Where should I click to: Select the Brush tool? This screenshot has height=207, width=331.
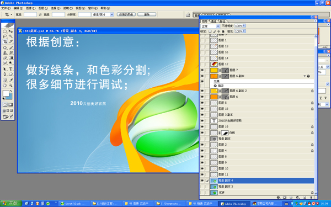tap(10, 47)
